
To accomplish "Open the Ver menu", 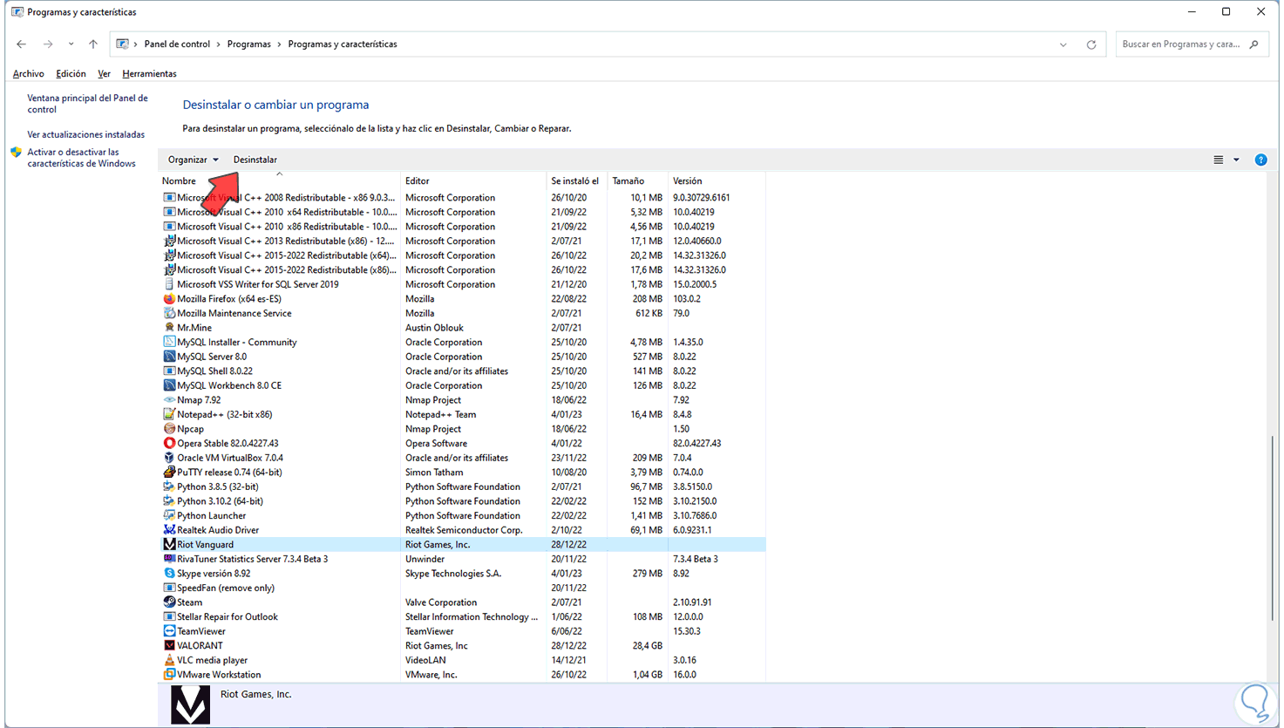I will [x=104, y=74].
